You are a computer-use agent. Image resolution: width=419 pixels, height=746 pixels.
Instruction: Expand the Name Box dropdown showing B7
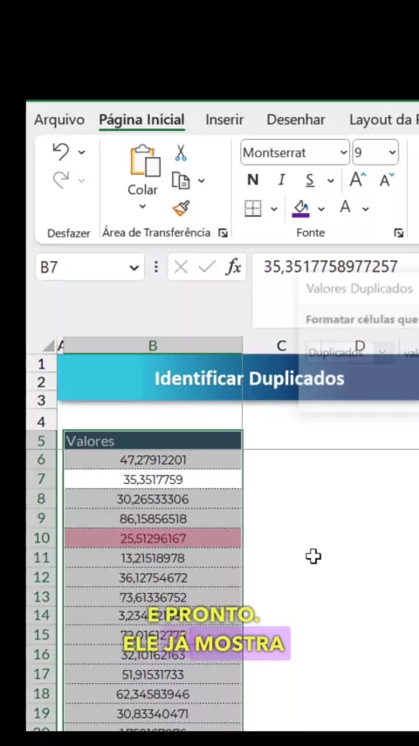(x=134, y=267)
